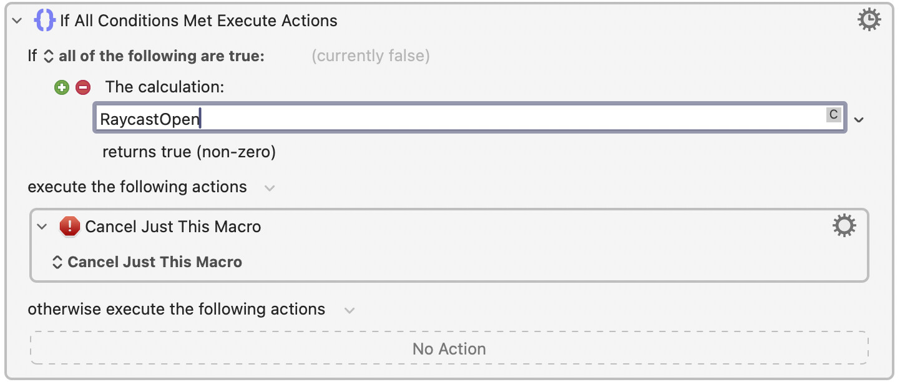Click the 'returns true (non-zero)' text
This screenshot has width=900, height=382.
pyautogui.click(x=189, y=152)
